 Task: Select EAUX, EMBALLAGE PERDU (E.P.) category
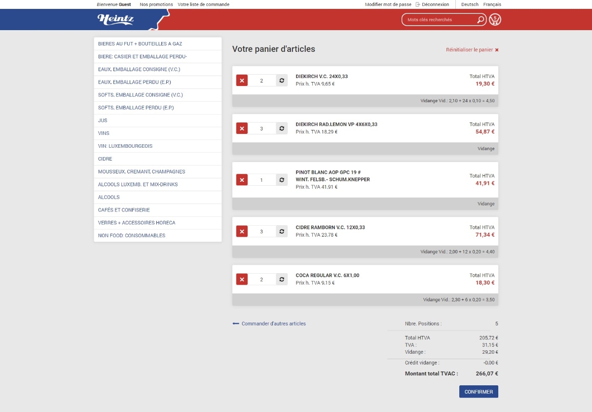click(x=158, y=82)
